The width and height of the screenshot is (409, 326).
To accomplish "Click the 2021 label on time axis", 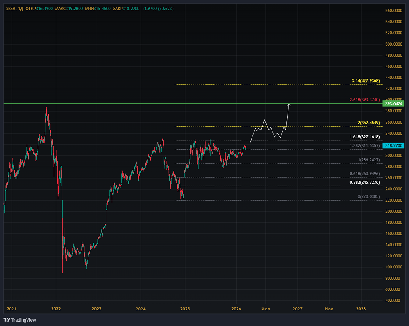I will click(x=11, y=309).
